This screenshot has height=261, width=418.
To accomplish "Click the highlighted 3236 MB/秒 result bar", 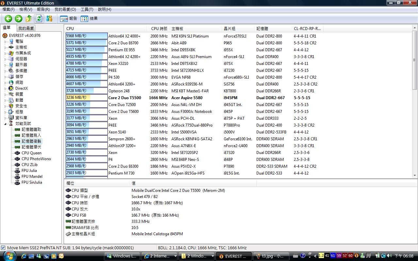I will pos(87,98).
